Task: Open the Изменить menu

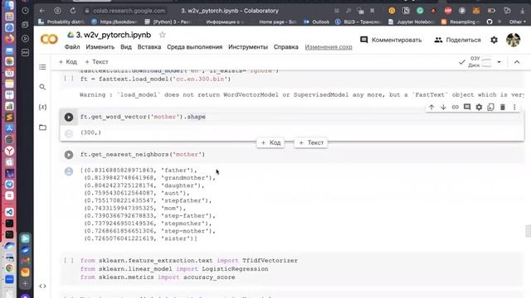Action: pos(100,47)
